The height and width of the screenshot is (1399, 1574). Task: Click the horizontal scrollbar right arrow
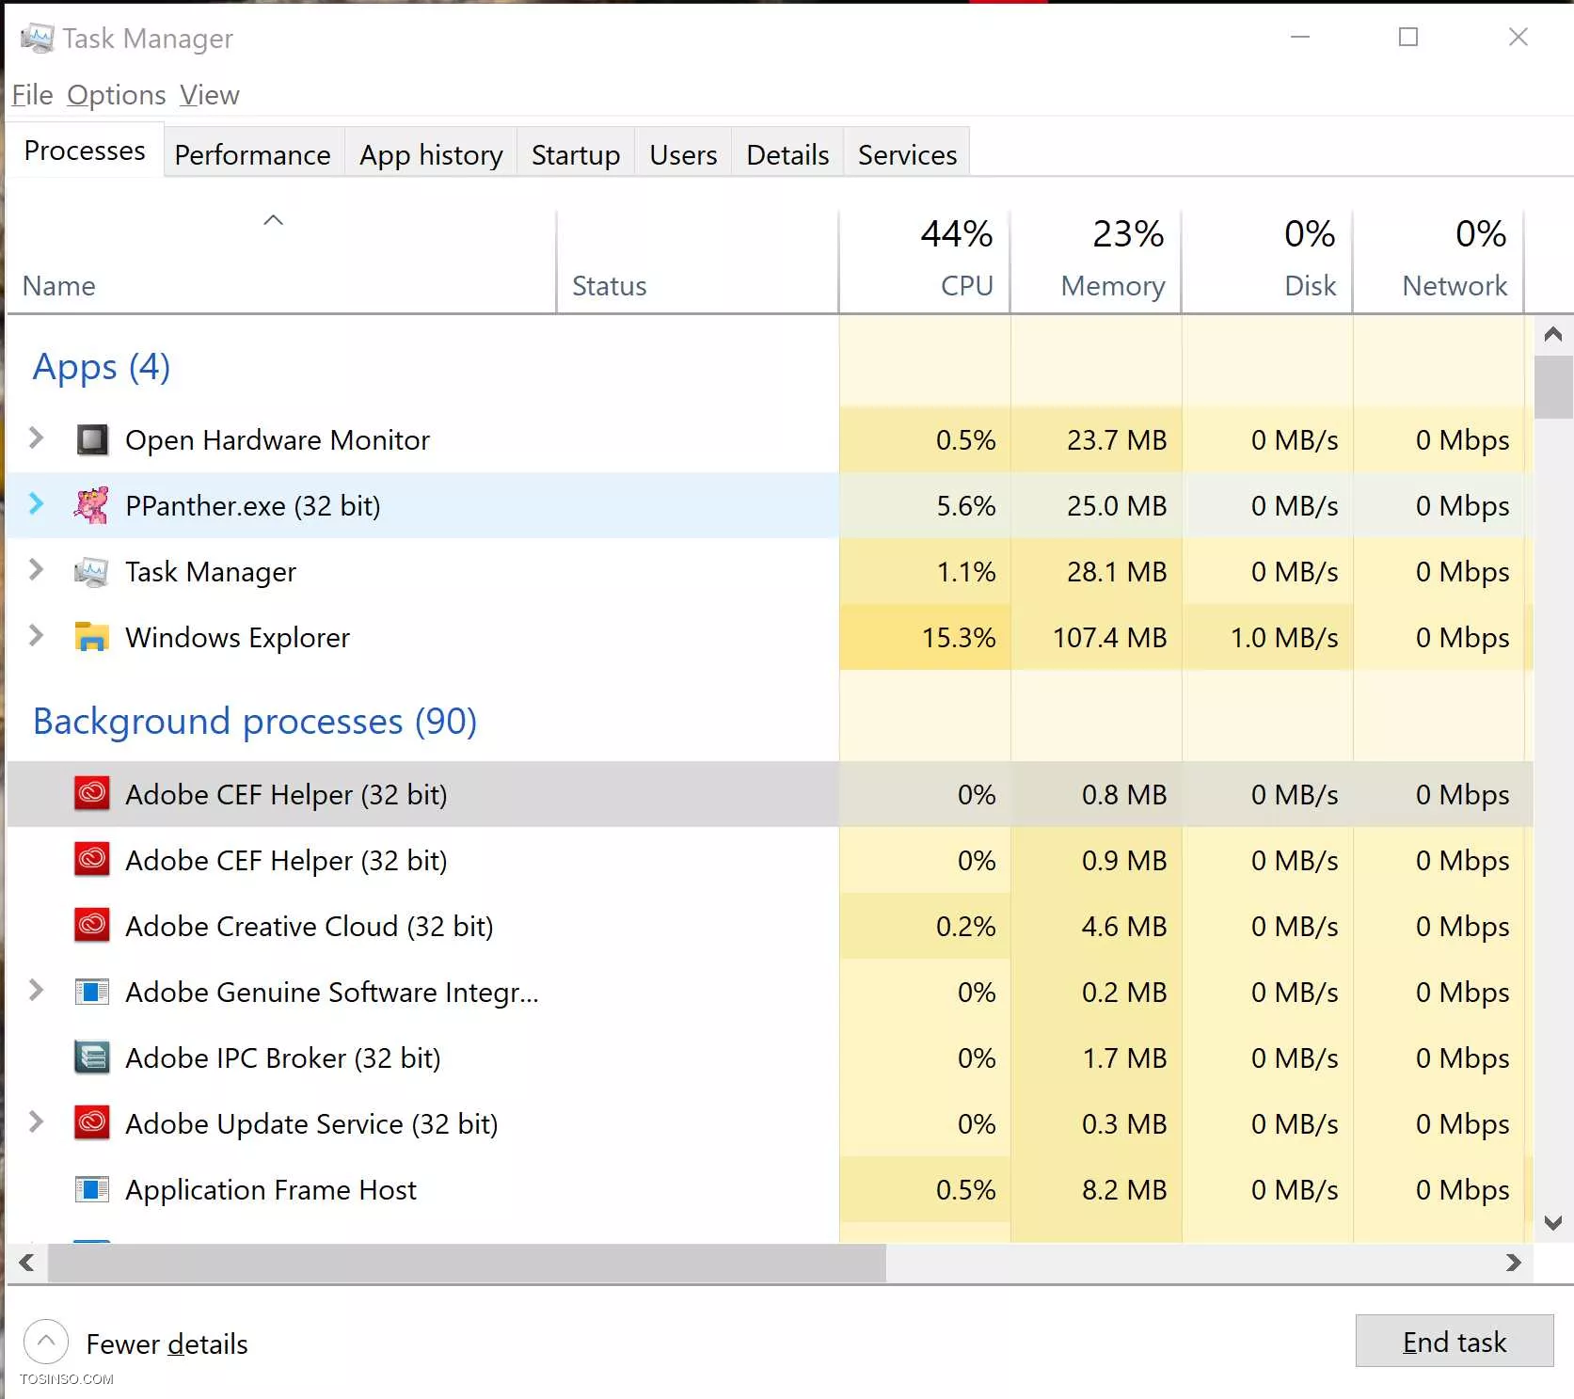point(1513,1263)
